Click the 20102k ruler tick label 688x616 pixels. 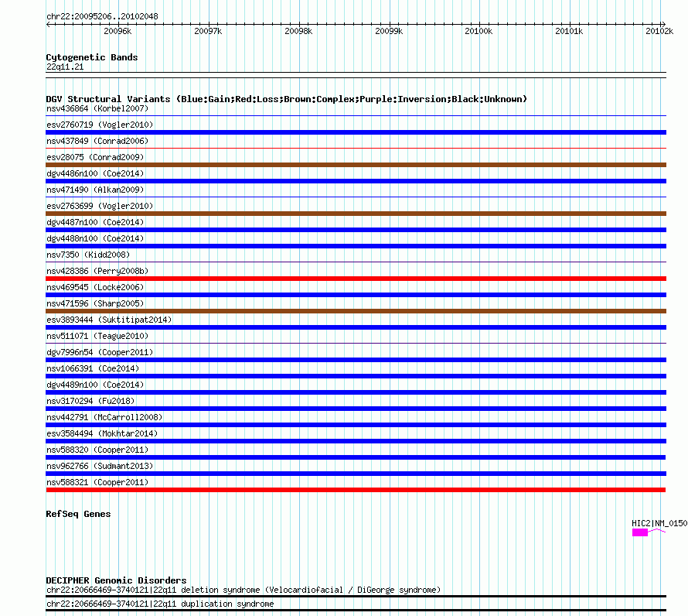tap(659, 31)
